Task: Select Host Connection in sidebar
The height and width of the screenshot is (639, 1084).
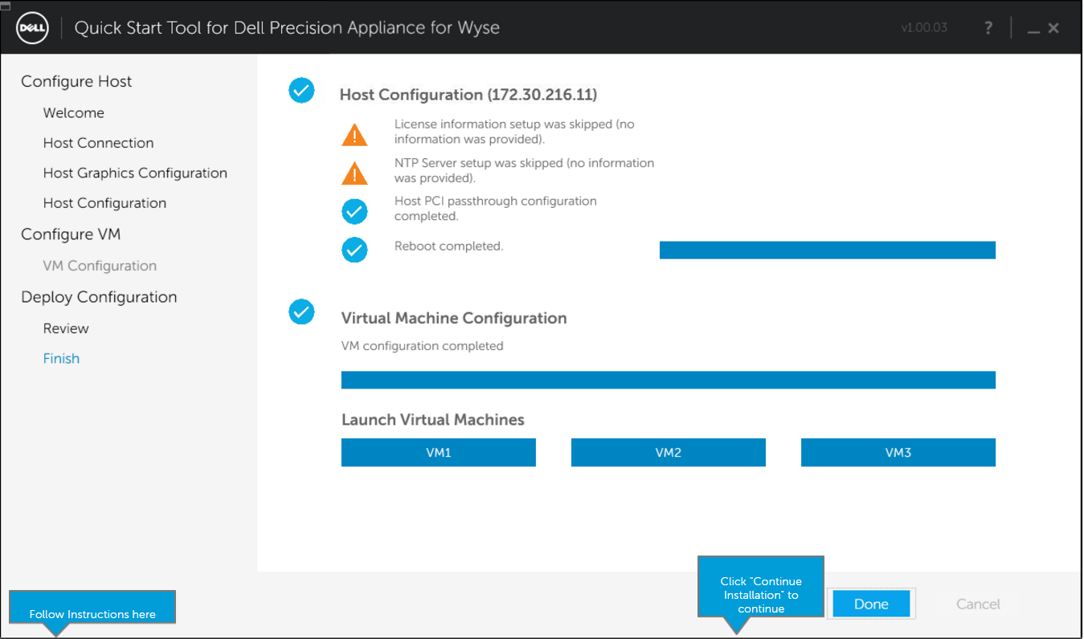Action: [98, 143]
